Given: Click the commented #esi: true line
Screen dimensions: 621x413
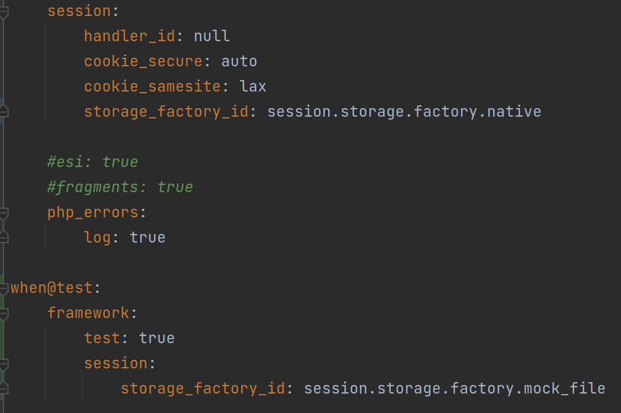Looking at the screenshot, I should pyautogui.click(x=93, y=162).
